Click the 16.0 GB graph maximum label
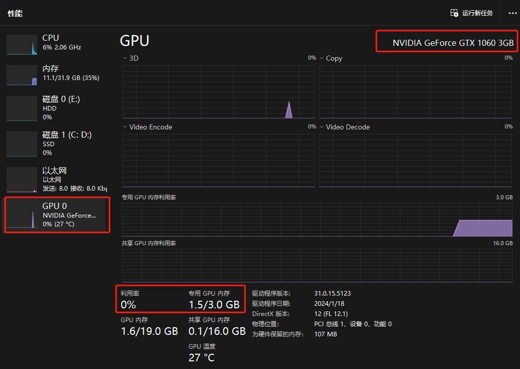This screenshot has height=369, width=520. click(503, 243)
